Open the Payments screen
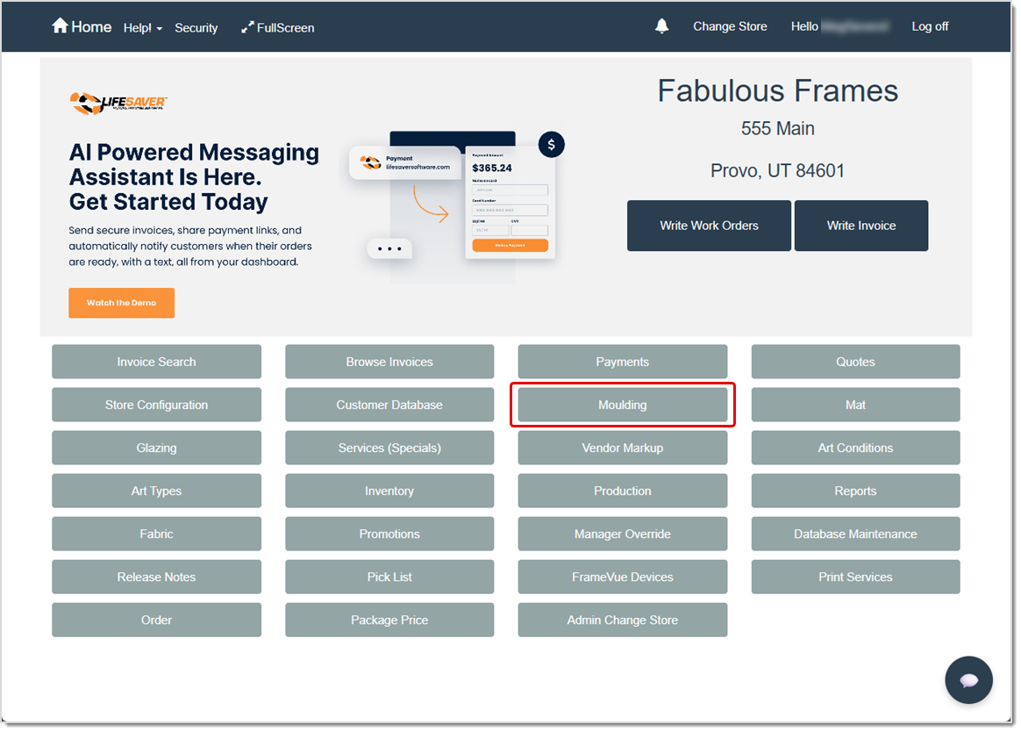Screen dimensions: 1021x732 (x=622, y=362)
